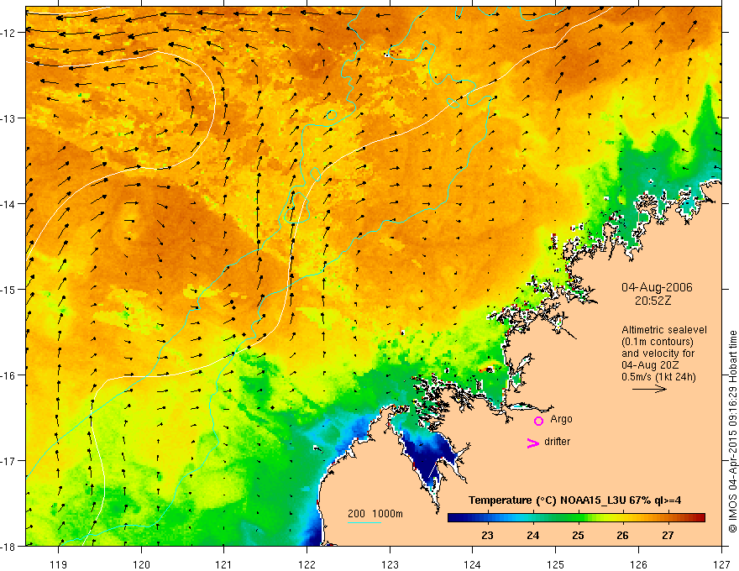Click latitude axis label '-13'
The height and width of the screenshot is (571, 739).
(10, 118)
